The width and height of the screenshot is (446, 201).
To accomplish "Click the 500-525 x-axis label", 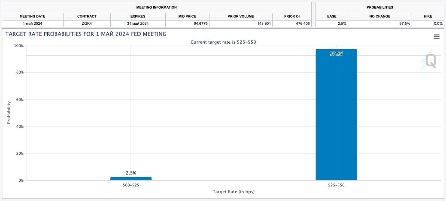I will 130,186.
